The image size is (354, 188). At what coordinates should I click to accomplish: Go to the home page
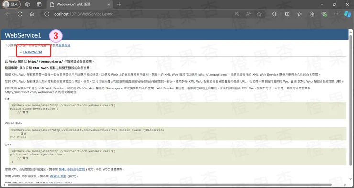coord(32,14)
